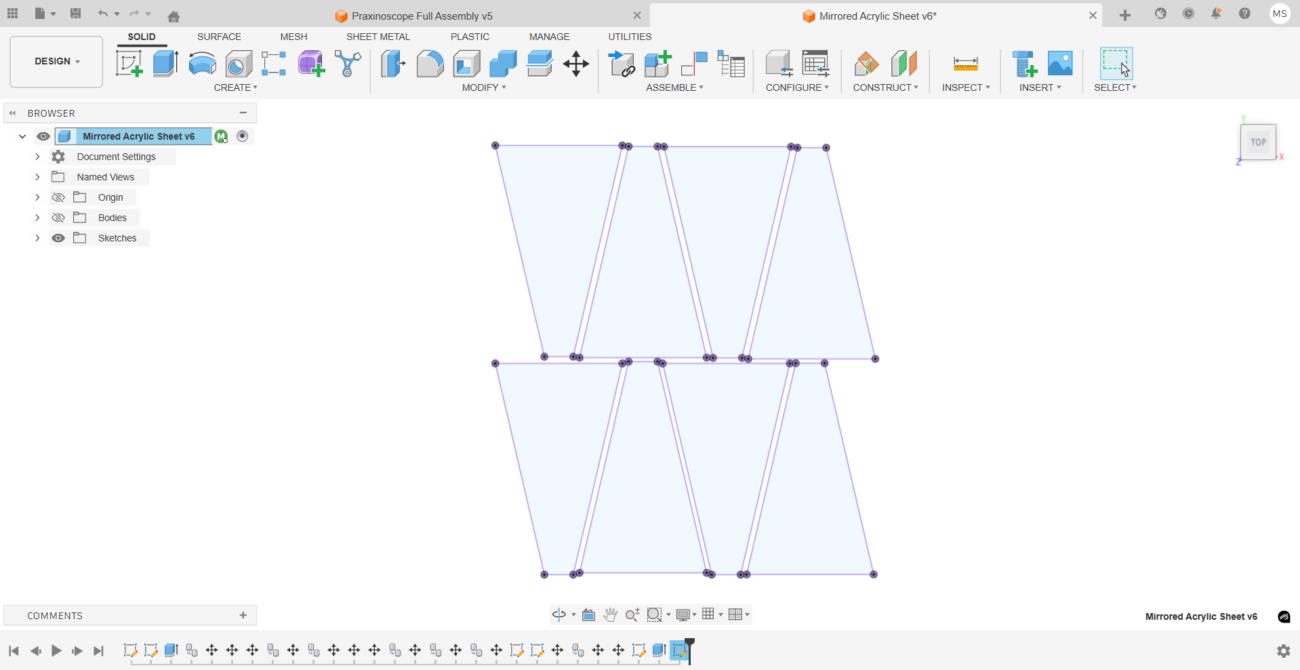Jump to timeline end
This screenshot has width=1300, height=670.
[x=98, y=651]
